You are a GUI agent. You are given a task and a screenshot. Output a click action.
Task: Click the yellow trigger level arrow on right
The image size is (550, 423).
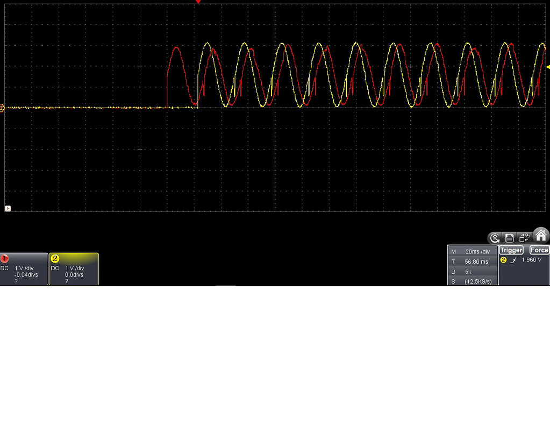click(x=547, y=67)
